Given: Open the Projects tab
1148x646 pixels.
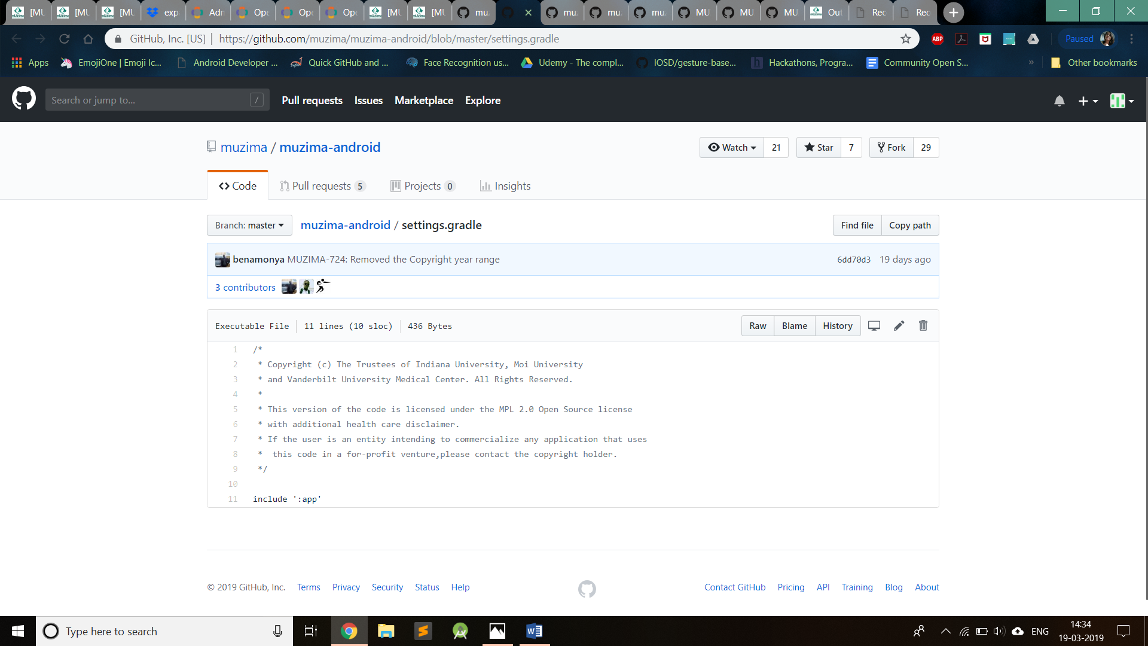Looking at the screenshot, I should click(x=423, y=186).
